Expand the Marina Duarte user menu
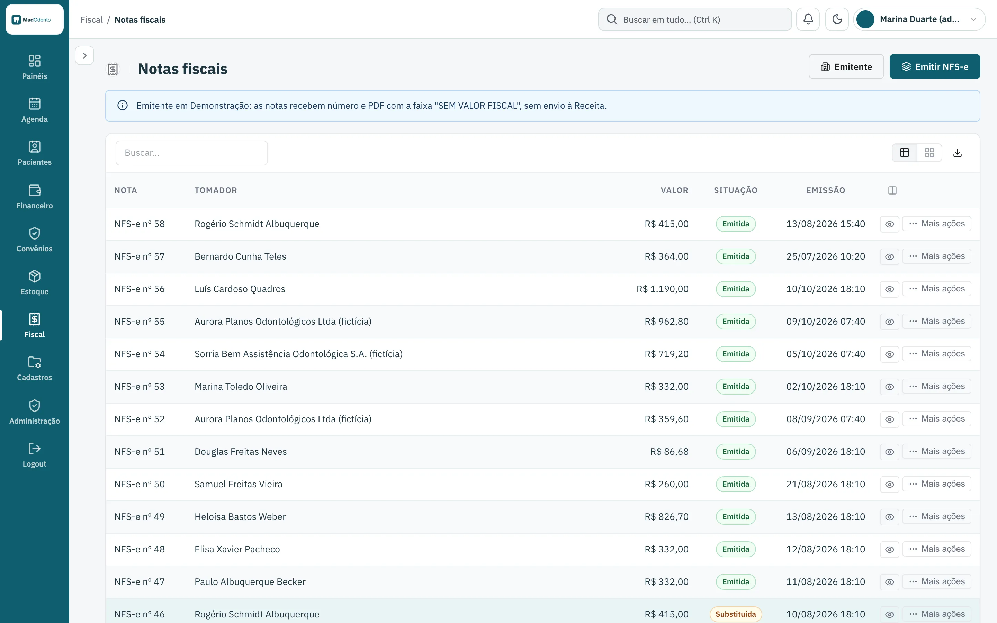Viewport: 997px width, 623px height. [919, 19]
